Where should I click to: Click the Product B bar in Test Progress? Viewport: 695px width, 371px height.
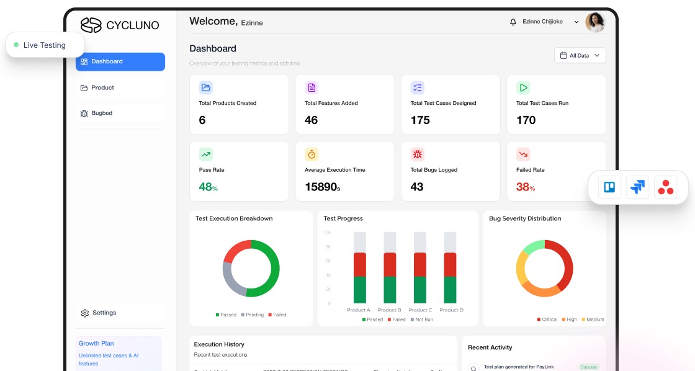(390, 268)
